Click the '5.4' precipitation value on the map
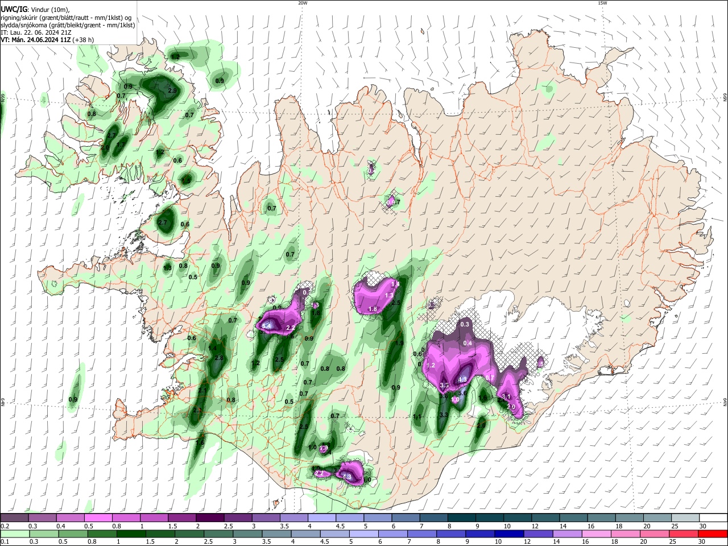Image resolution: width=728 pixels, height=546 pixels. pos(266,325)
